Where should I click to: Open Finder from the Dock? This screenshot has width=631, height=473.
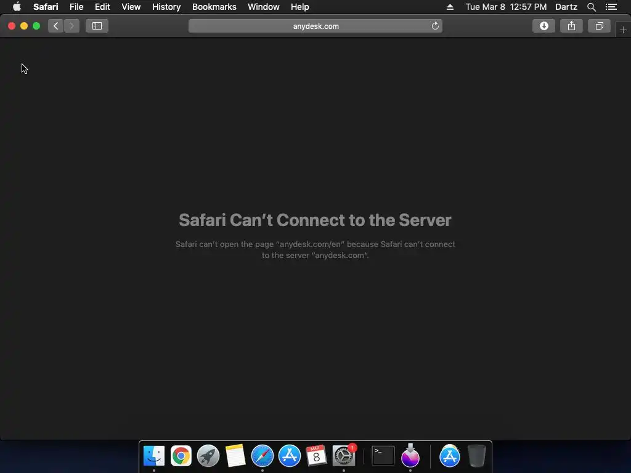point(153,456)
